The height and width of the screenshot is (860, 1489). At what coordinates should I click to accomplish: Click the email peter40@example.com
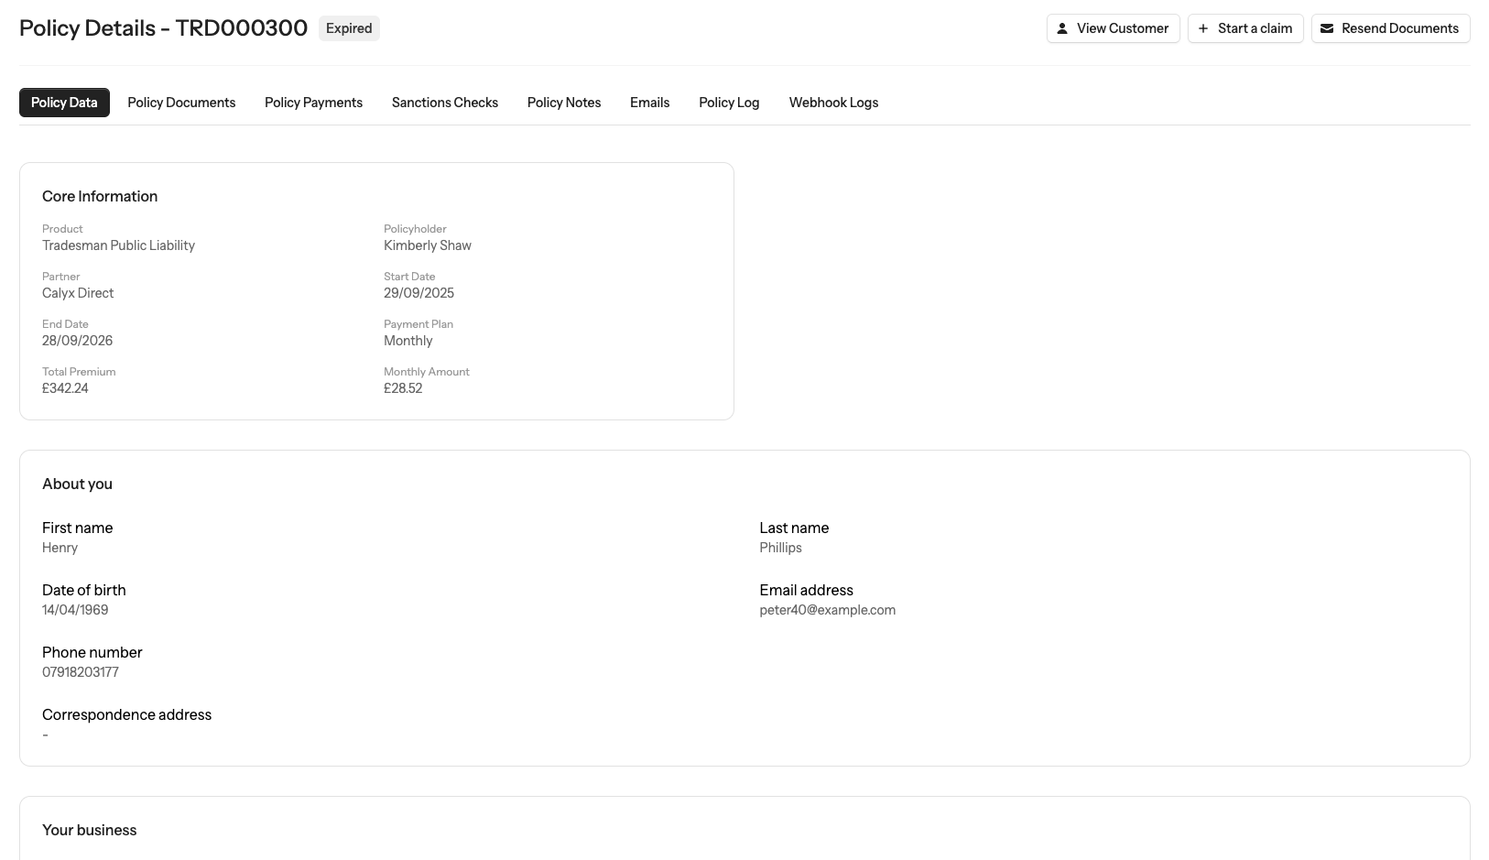pyautogui.click(x=827, y=610)
